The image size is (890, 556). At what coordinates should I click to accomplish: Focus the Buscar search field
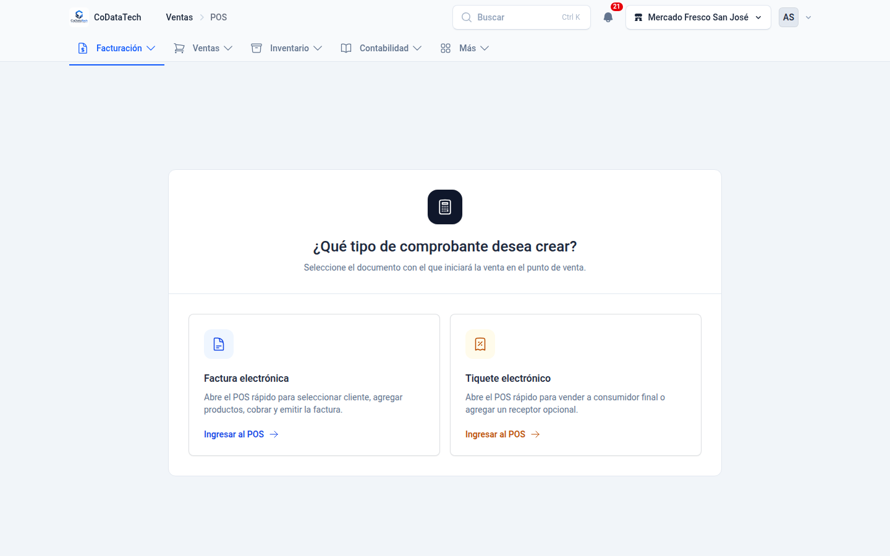[x=522, y=17]
